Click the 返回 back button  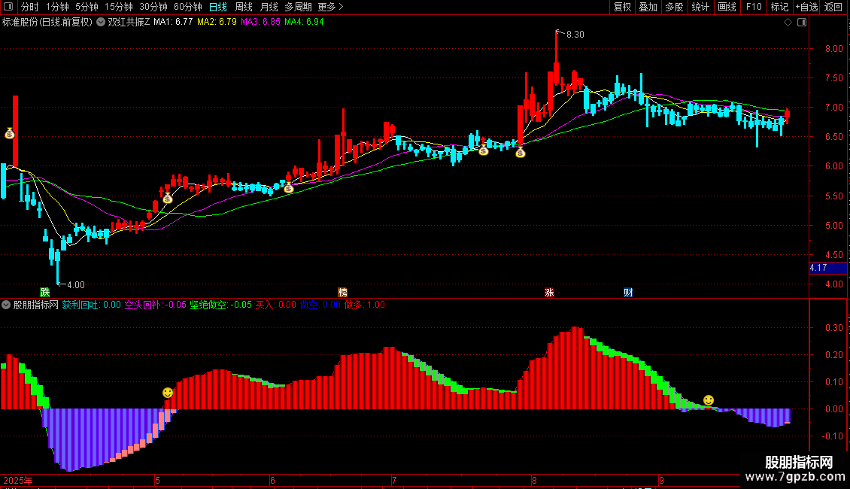[833, 7]
